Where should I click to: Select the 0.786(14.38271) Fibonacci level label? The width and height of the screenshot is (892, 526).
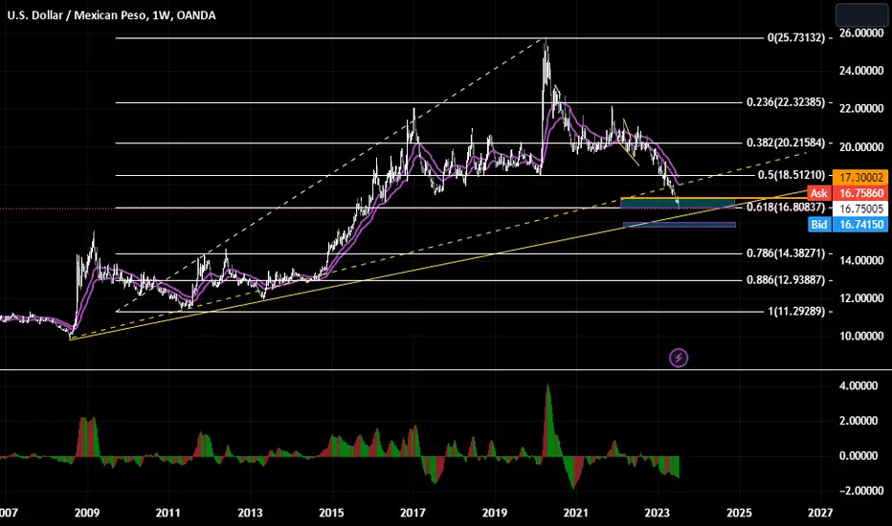point(786,253)
